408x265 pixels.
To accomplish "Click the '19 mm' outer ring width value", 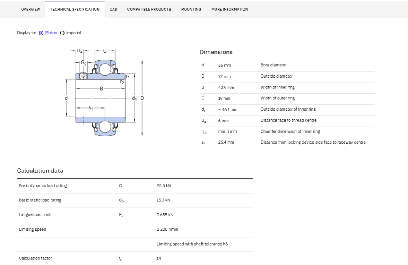I will pos(224,98).
